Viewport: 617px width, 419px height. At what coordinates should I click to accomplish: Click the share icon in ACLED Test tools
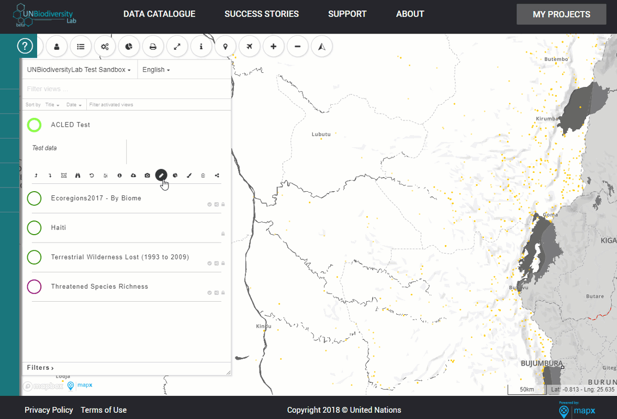point(217,175)
